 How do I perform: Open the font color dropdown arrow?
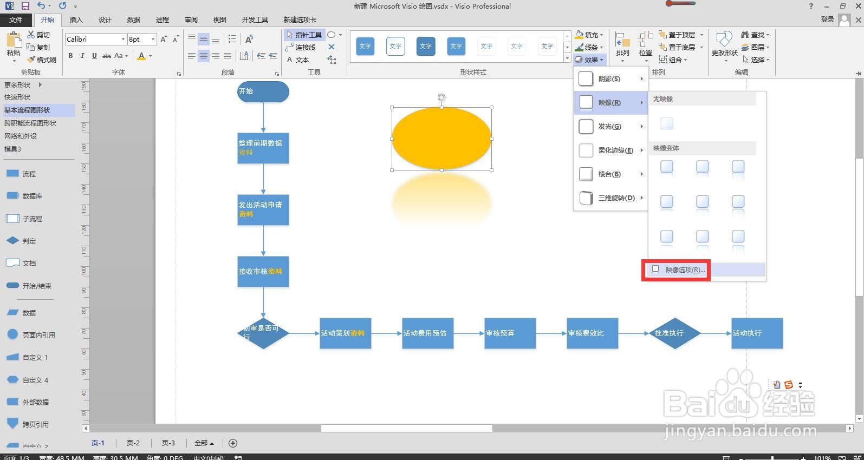151,56
